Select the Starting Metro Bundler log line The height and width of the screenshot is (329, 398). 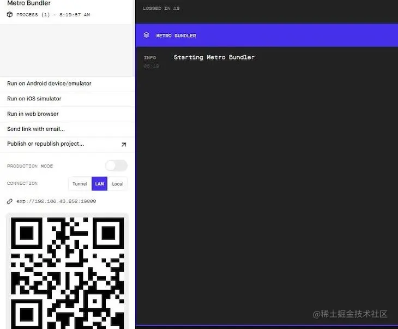[214, 57]
